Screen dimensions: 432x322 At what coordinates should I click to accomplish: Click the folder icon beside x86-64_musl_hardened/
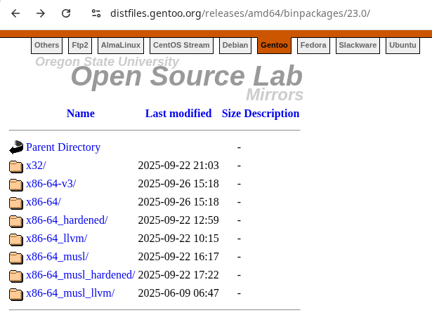coord(16,276)
